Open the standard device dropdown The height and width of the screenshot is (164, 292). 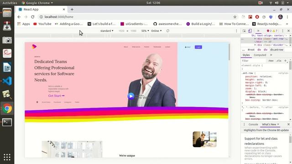[x=107, y=31]
